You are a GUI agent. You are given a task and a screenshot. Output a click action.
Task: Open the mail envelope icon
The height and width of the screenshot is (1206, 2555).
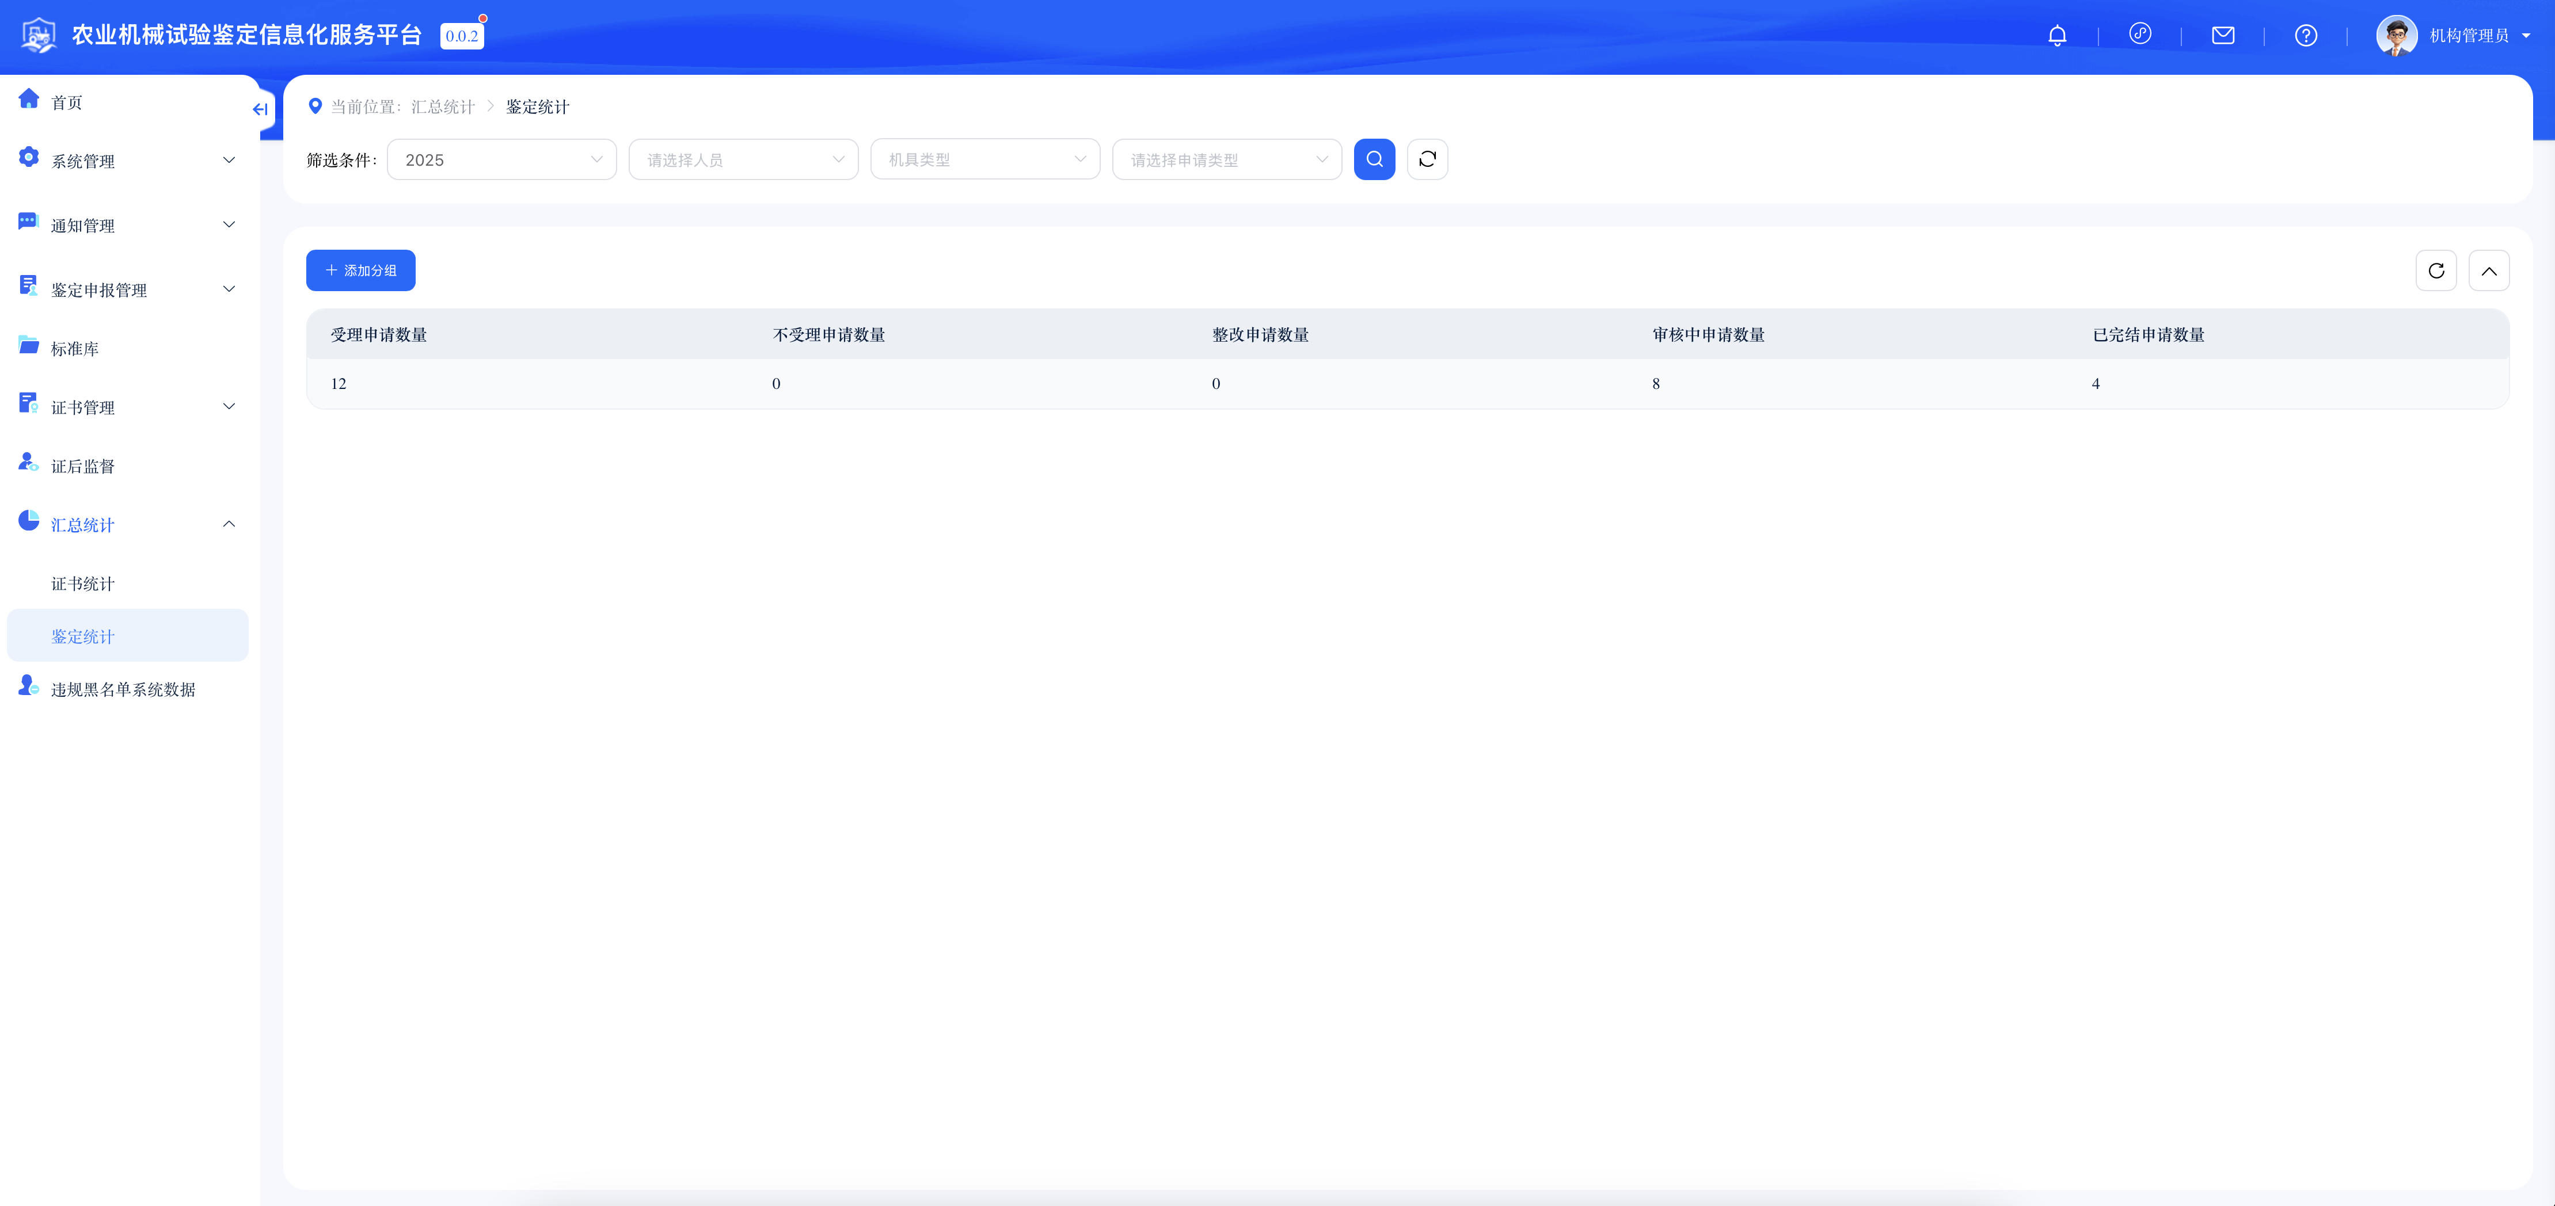click(x=2223, y=36)
